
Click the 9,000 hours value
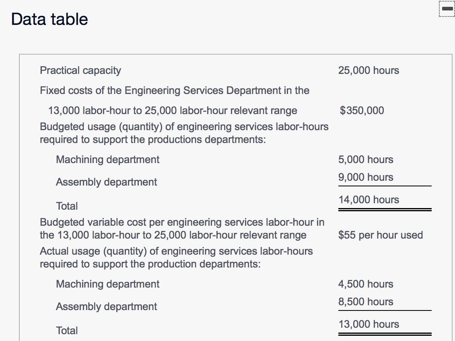(366, 177)
